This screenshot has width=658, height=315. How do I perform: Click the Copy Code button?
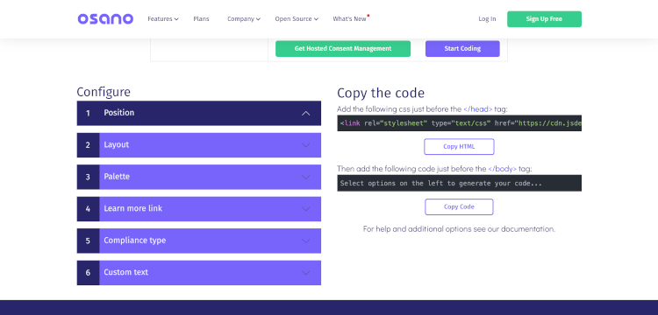(x=459, y=206)
